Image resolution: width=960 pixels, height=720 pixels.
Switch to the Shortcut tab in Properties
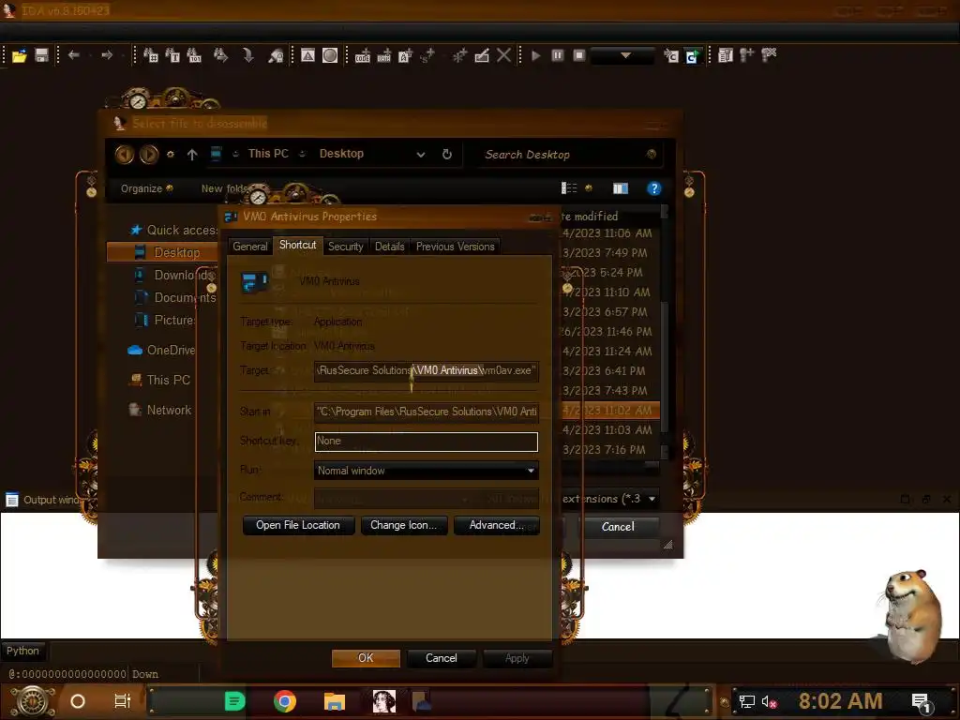coord(297,245)
